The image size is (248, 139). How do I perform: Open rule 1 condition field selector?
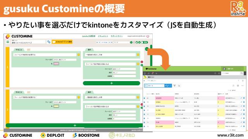coord(124,69)
